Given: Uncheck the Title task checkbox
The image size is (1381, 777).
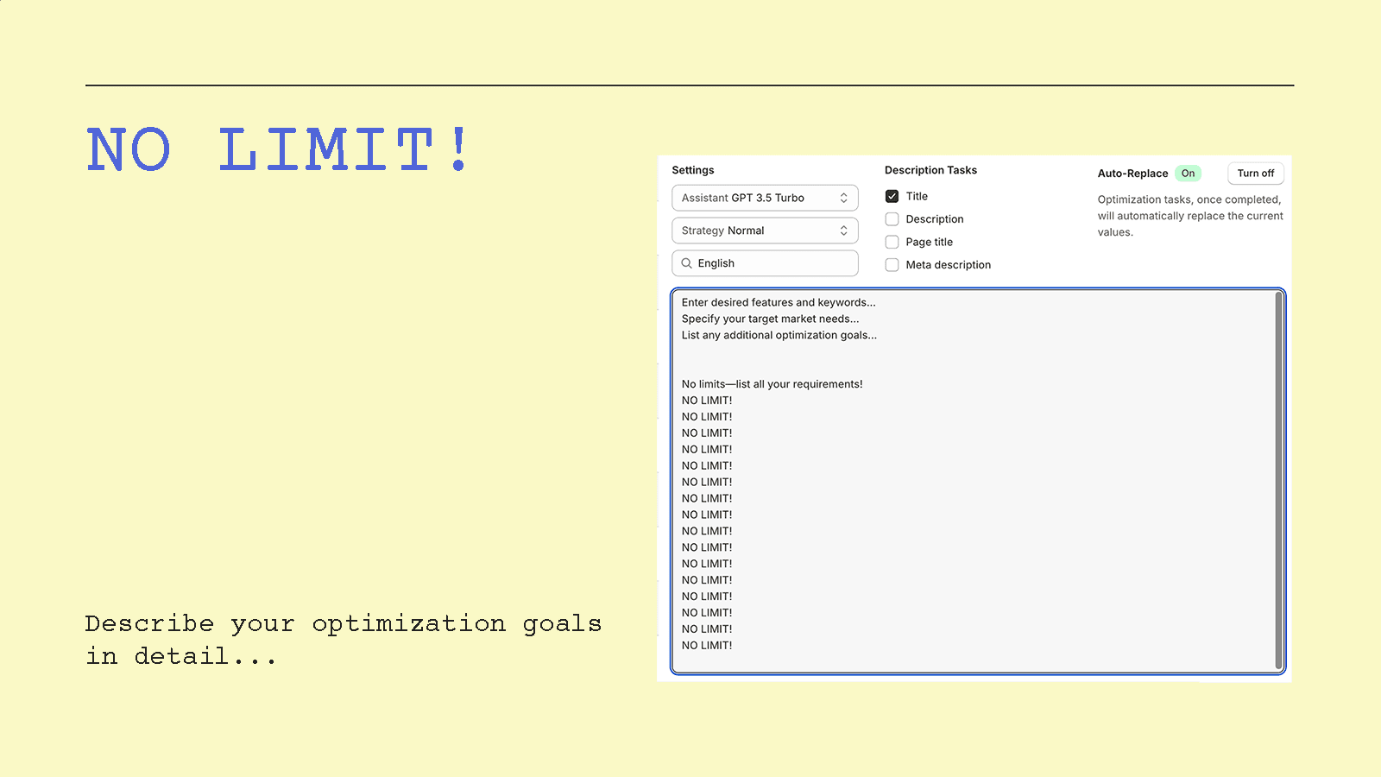Looking at the screenshot, I should point(892,195).
